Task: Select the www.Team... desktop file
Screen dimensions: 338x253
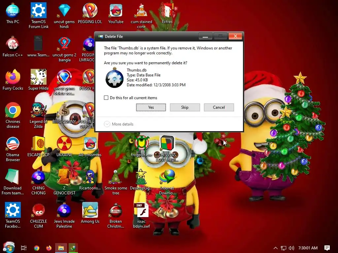Action: tap(38, 47)
